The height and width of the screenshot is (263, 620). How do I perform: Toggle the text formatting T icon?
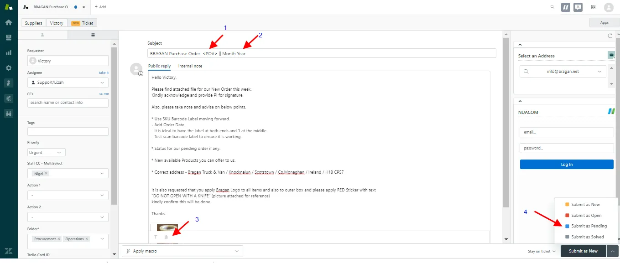156,237
